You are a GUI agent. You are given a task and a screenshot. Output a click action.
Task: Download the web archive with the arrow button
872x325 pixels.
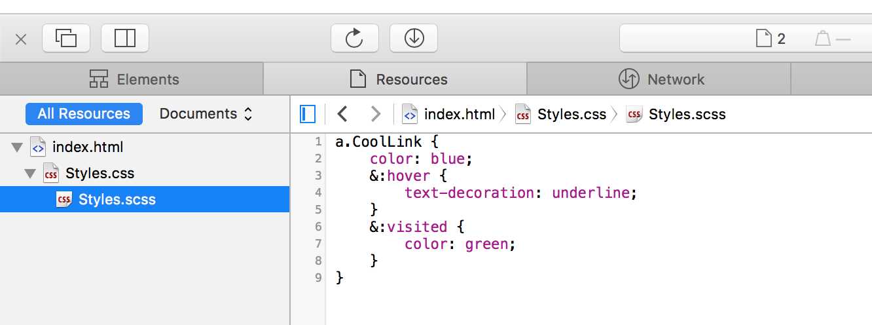(414, 39)
